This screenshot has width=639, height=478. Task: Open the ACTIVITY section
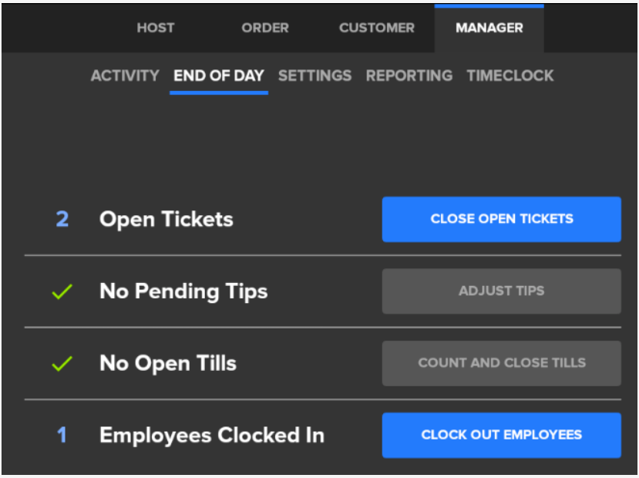pyautogui.click(x=125, y=76)
